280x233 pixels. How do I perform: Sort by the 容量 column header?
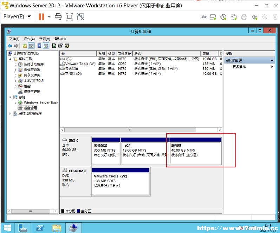[209, 54]
